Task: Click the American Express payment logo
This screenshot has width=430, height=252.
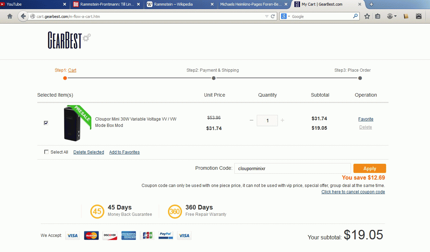Action: coord(129,235)
